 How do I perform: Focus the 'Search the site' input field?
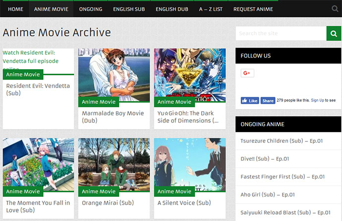(x=281, y=33)
